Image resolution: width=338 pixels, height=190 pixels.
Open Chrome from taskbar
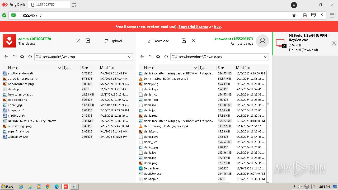pos(48,187)
